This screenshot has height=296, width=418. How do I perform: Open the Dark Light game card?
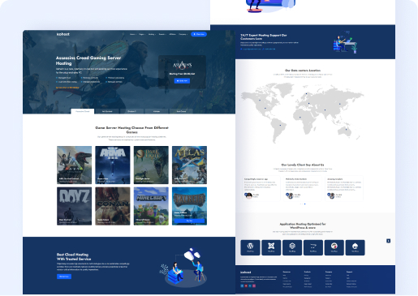(151, 165)
